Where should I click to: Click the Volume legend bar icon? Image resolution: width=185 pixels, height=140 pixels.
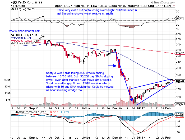12,44
